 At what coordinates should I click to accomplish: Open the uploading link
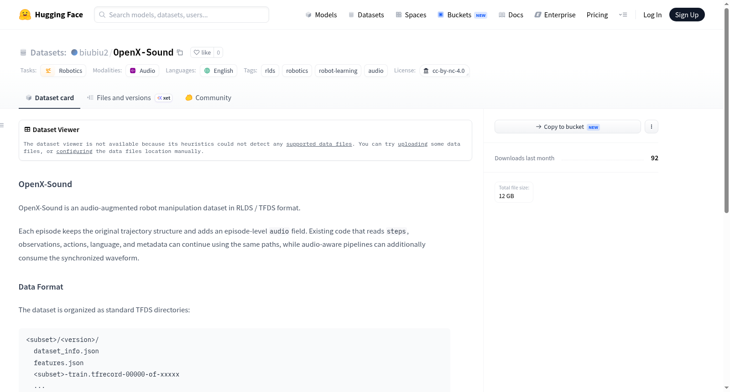click(x=412, y=144)
